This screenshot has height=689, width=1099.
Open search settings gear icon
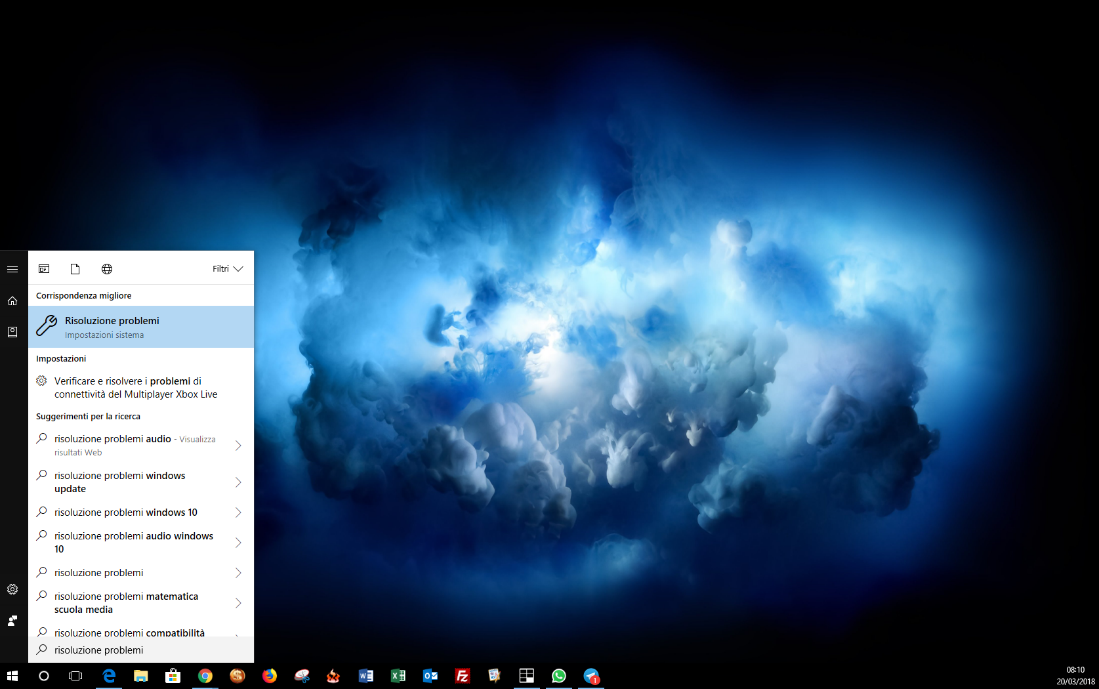(12, 589)
